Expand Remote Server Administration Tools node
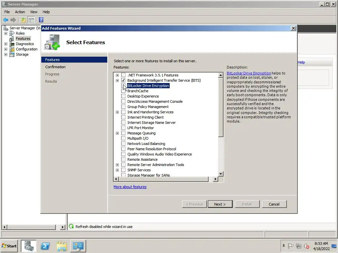This screenshot has width=338, height=253. (117, 165)
